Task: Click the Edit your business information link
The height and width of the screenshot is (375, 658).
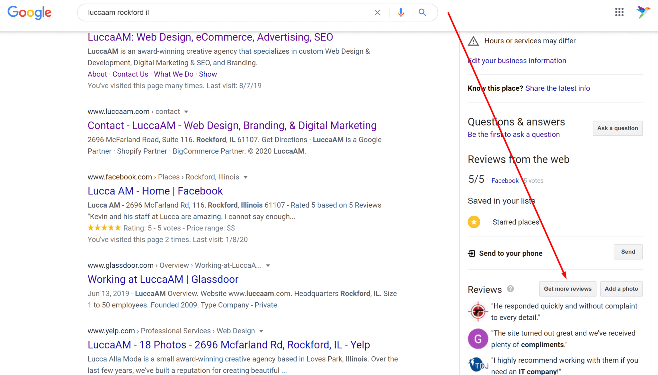Action: pos(517,60)
